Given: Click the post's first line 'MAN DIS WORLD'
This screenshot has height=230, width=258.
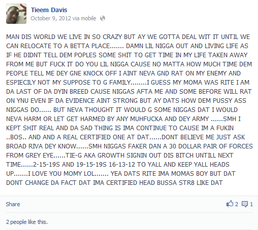Looking at the screenshot, I should pos(31,37).
